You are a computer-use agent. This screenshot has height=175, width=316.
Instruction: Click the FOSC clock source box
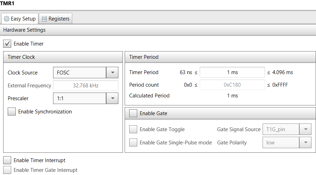pos(79,73)
